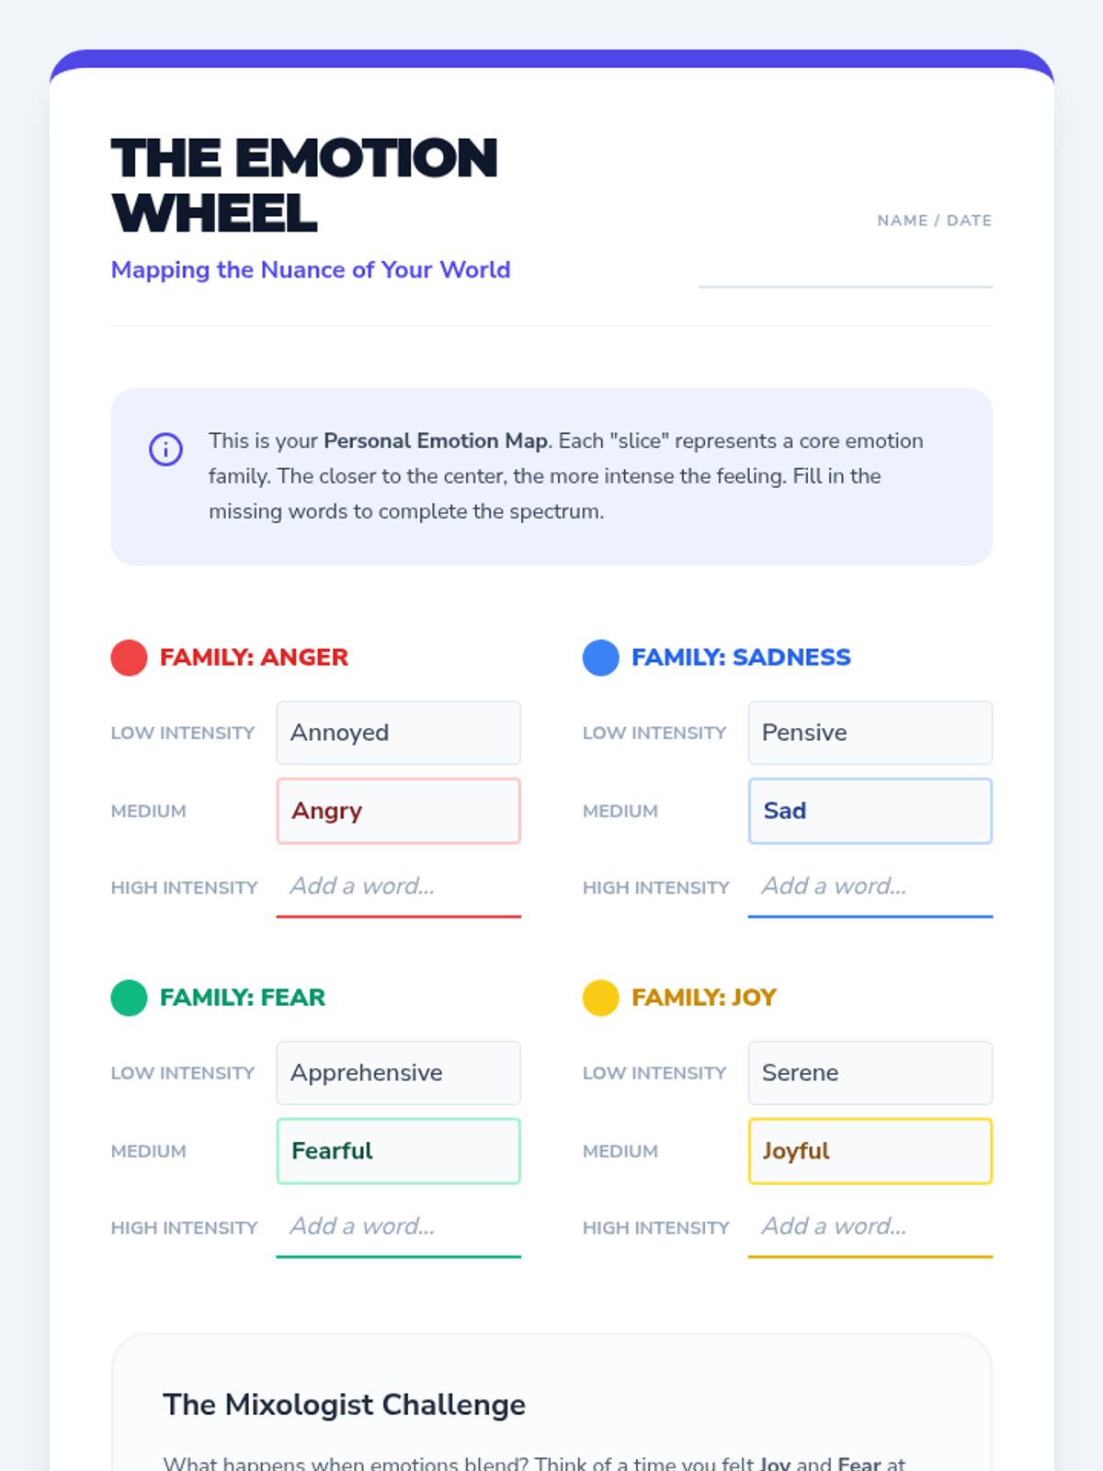
Task: Click the blue Sadness family dot
Action: tap(600, 657)
